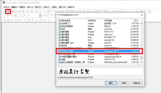Open the Undo history dropdown arrow
The image size is (161, 93).
coord(56,11)
